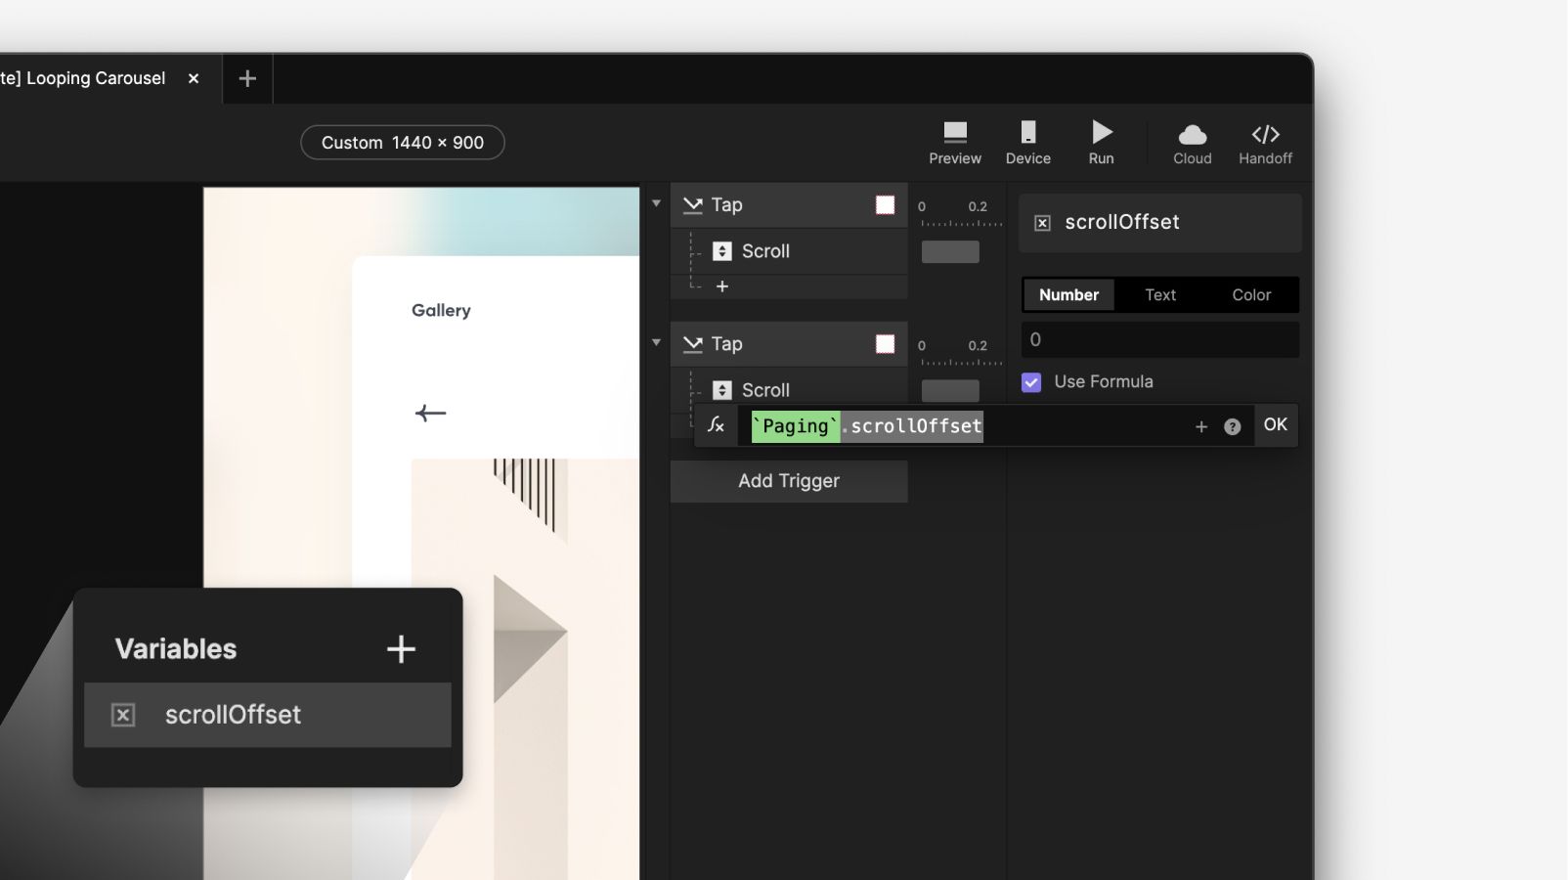This screenshot has height=880, width=1568.
Task: Select the second Scroll timeline bar
Action: (x=950, y=390)
